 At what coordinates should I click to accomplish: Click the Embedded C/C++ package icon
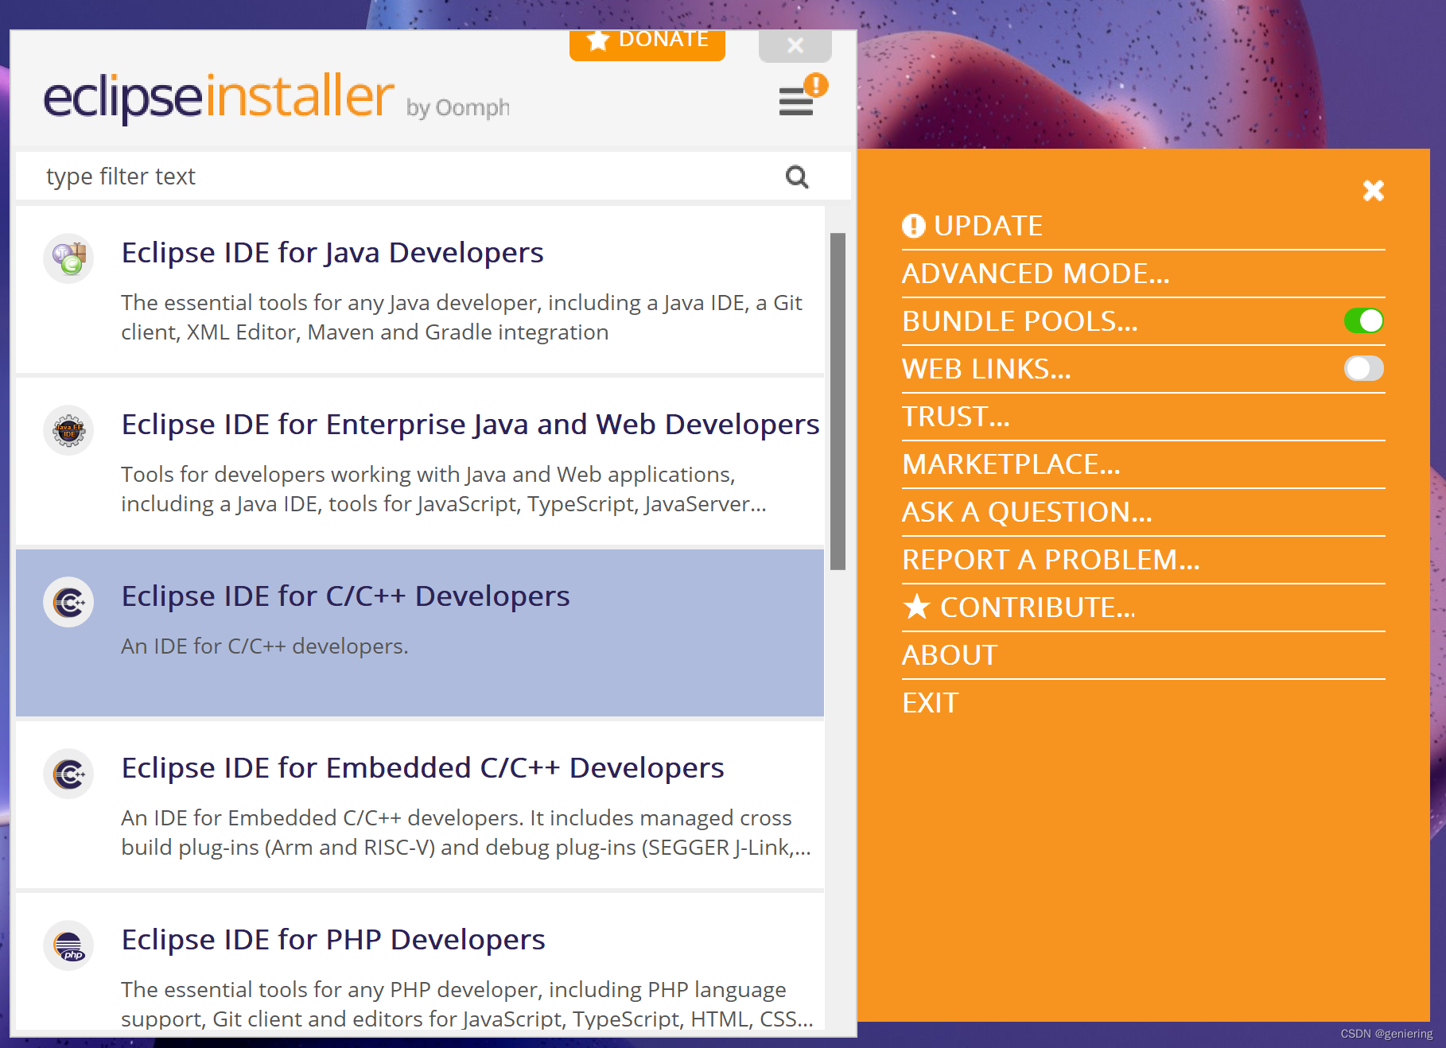click(68, 774)
